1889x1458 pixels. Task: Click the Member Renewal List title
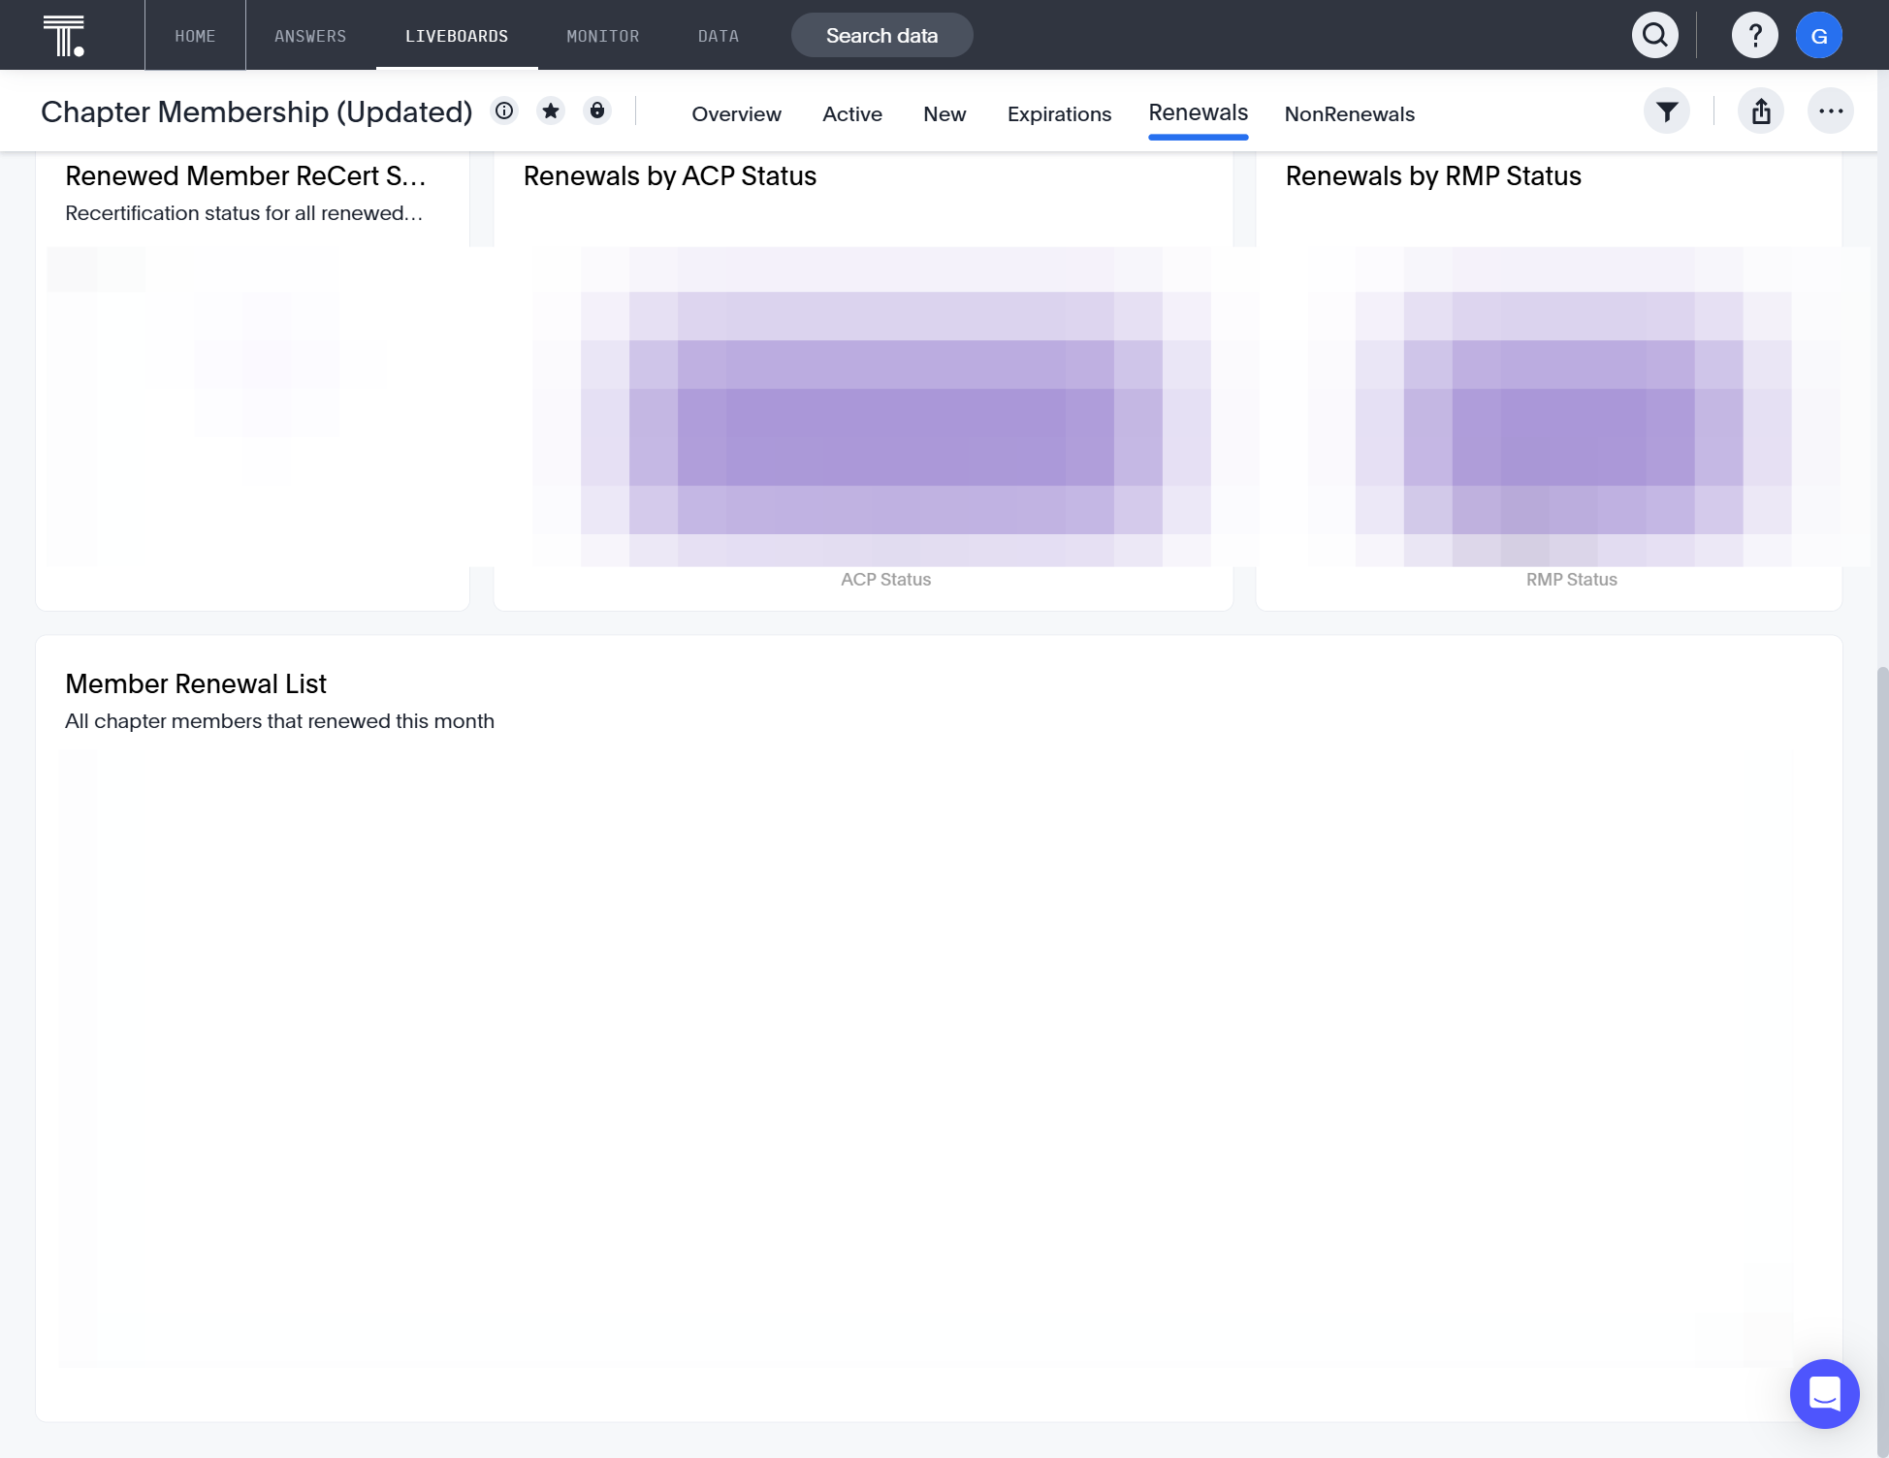196,684
